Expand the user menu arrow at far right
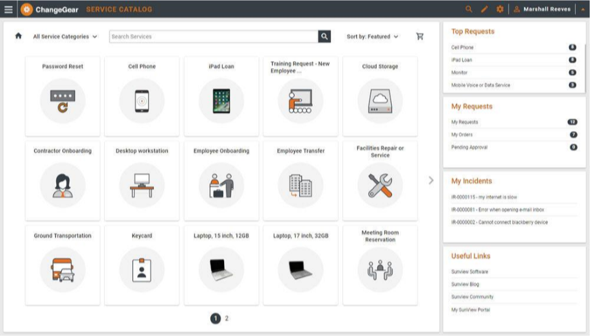Viewport: 591px width, 336px height. pos(583,10)
